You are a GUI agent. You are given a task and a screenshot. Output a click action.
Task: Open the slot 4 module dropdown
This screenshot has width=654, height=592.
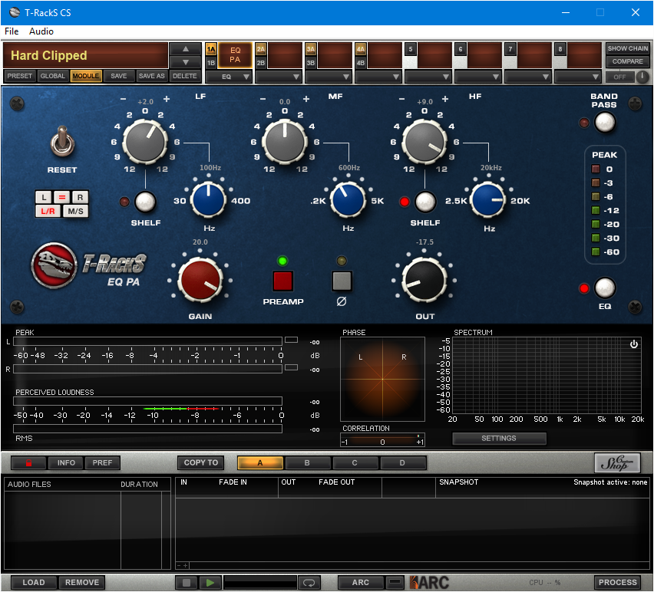click(378, 77)
